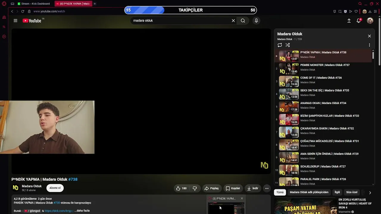Go back to the previous page

tap(12, 11)
